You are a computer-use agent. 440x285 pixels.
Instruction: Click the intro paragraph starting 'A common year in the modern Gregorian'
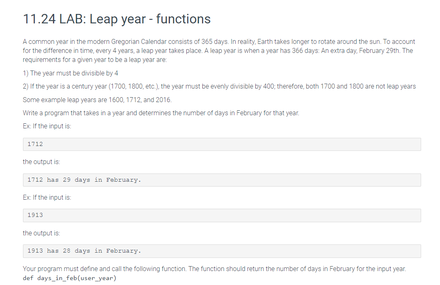pos(219,51)
